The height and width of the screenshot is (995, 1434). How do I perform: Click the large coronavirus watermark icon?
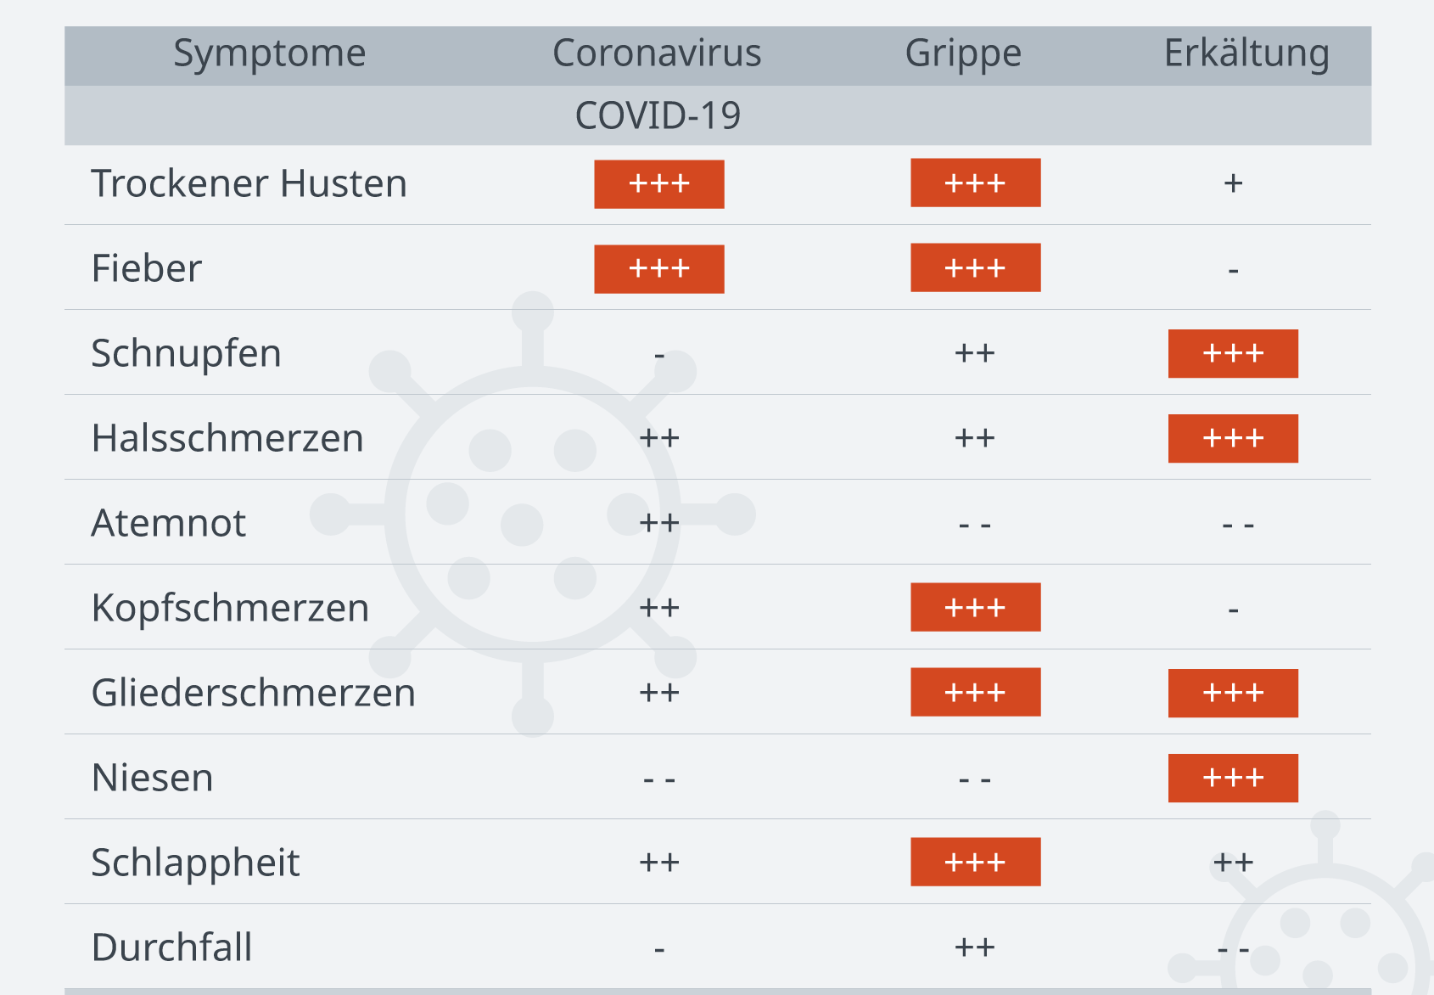click(x=532, y=514)
